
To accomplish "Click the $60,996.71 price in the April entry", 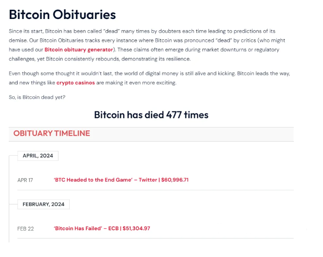I will (175, 180).
